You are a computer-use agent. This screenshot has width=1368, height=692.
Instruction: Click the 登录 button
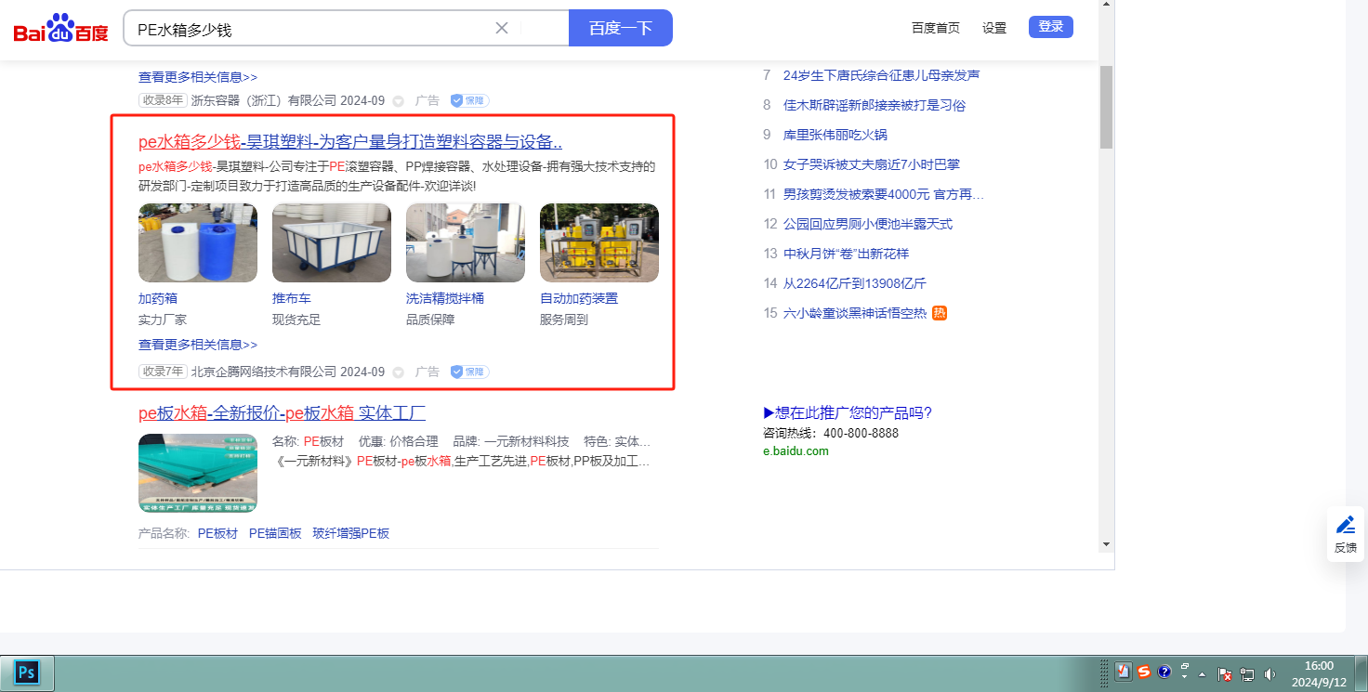(x=1051, y=27)
